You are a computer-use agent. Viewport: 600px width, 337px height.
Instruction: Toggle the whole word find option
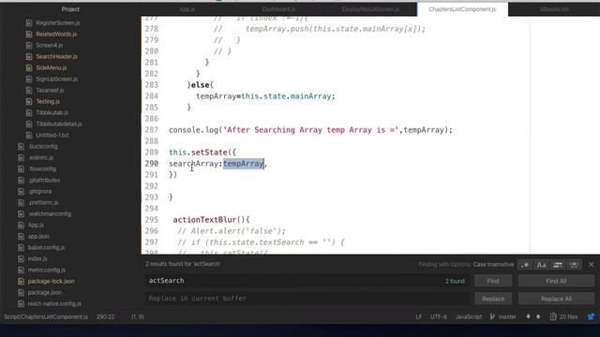coord(574,265)
